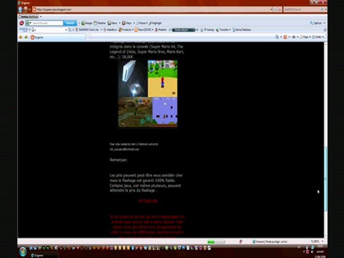Screen dimensions: 344x258
Task: Click the Wii console game collage image
Action: [148, 94]
